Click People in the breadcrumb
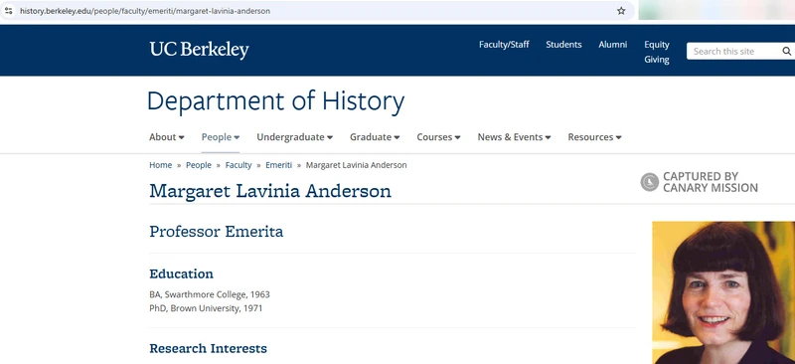This screenshot has height=364, width=795. click(199, 165)
